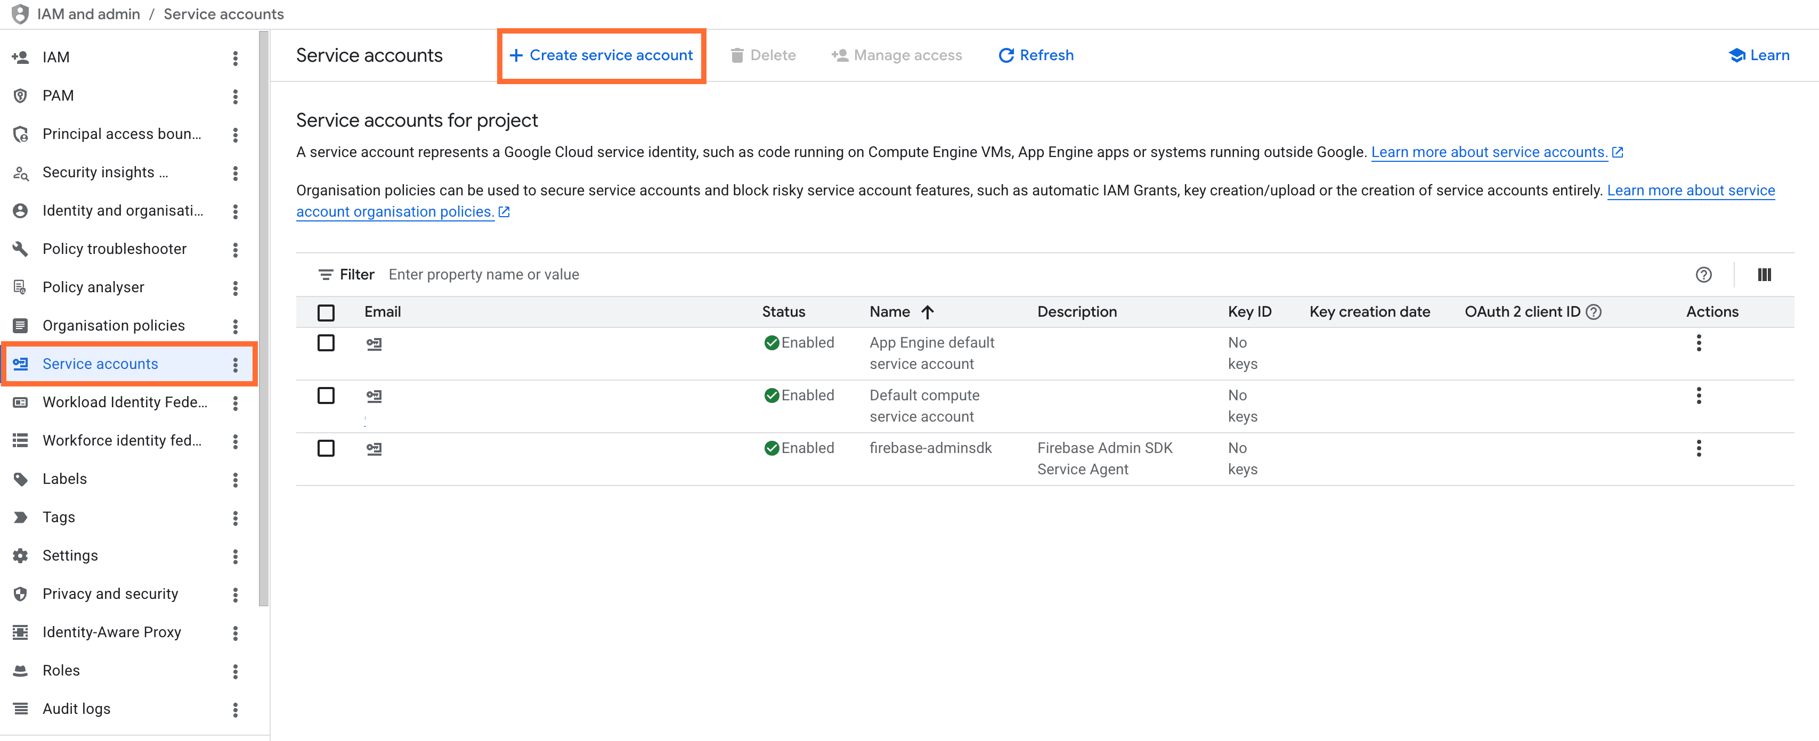Click the Create service account button
The image size is (1819, 741).
[x=601, y=55]
